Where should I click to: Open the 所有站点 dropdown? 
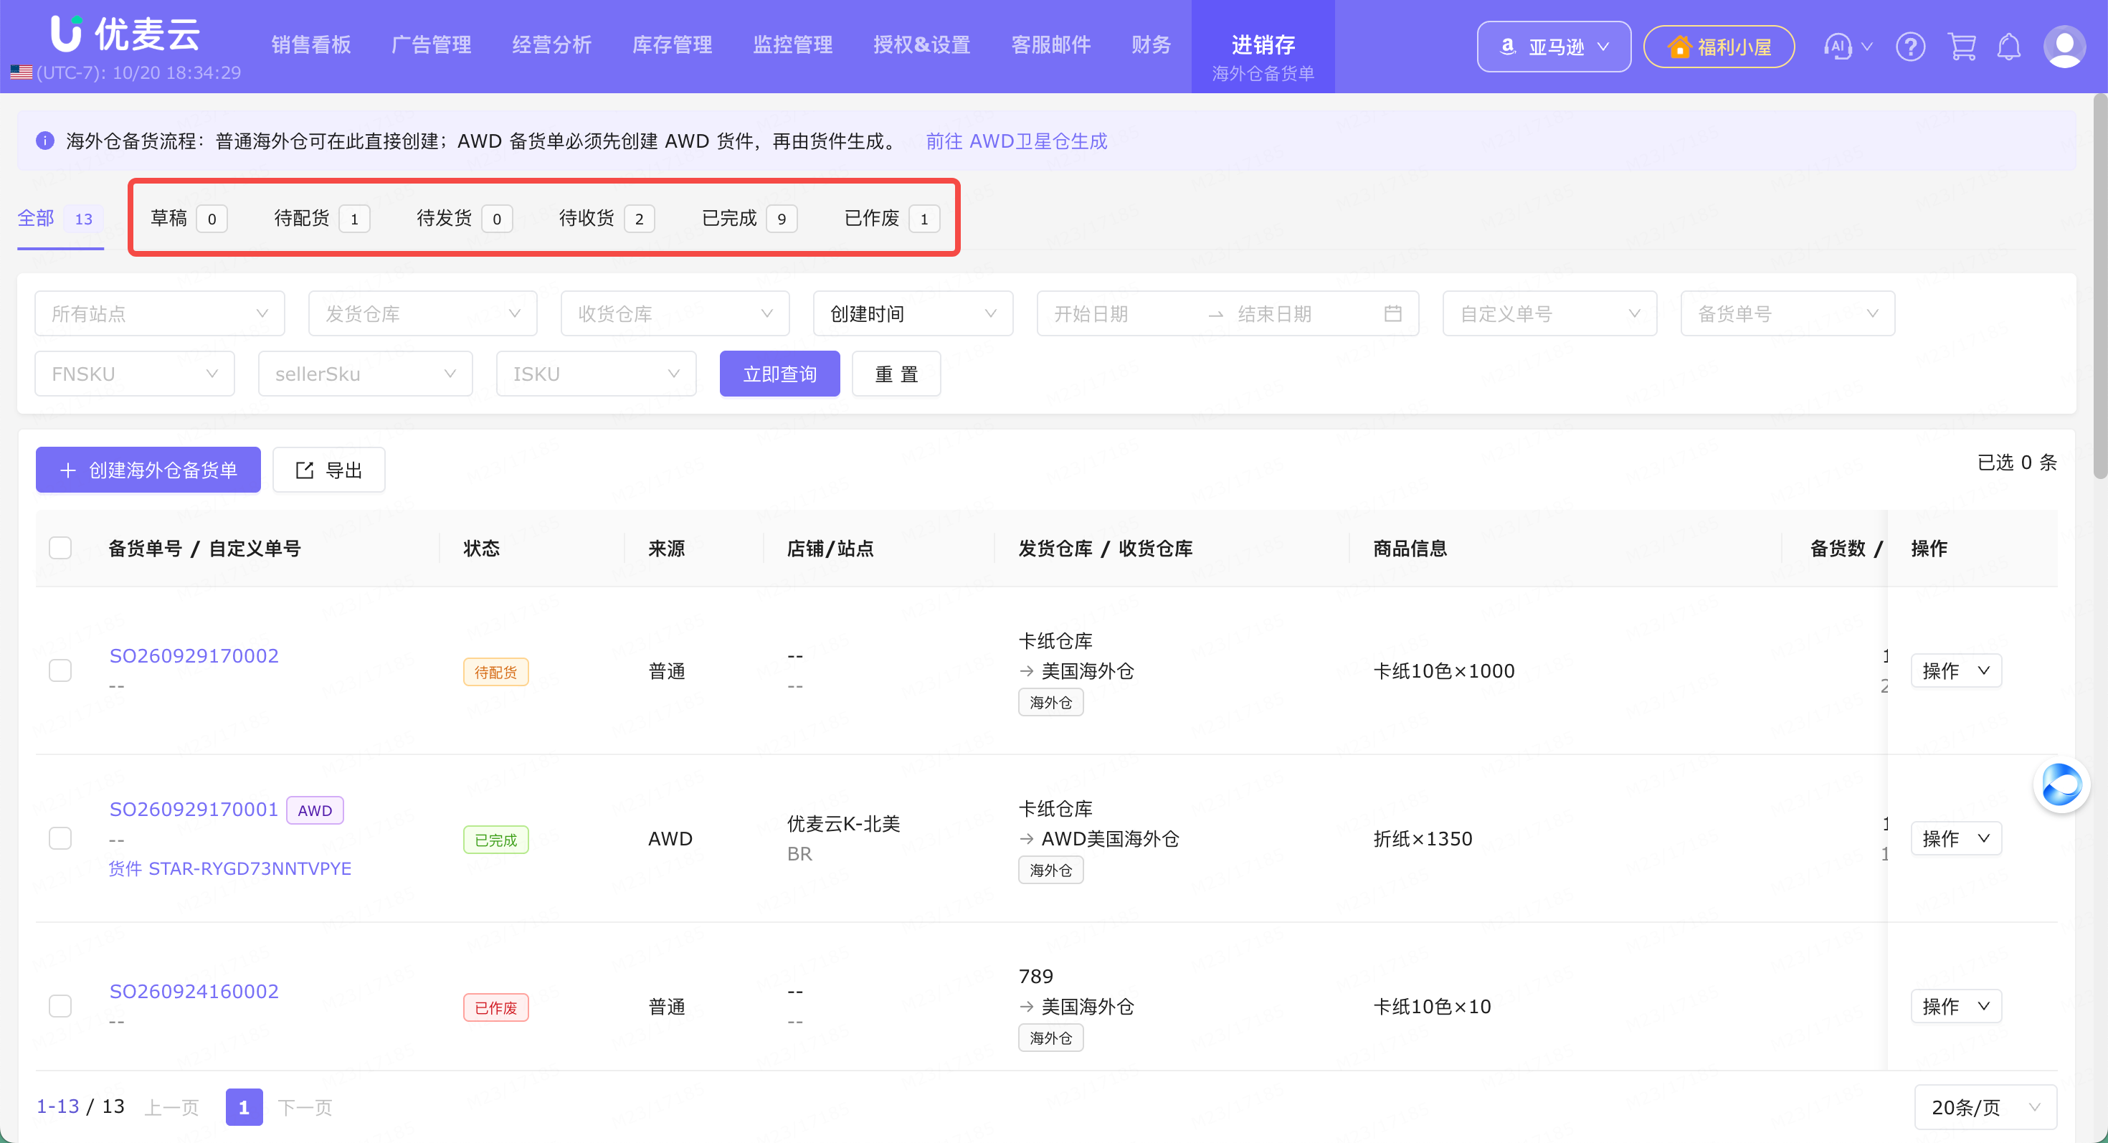160,313
